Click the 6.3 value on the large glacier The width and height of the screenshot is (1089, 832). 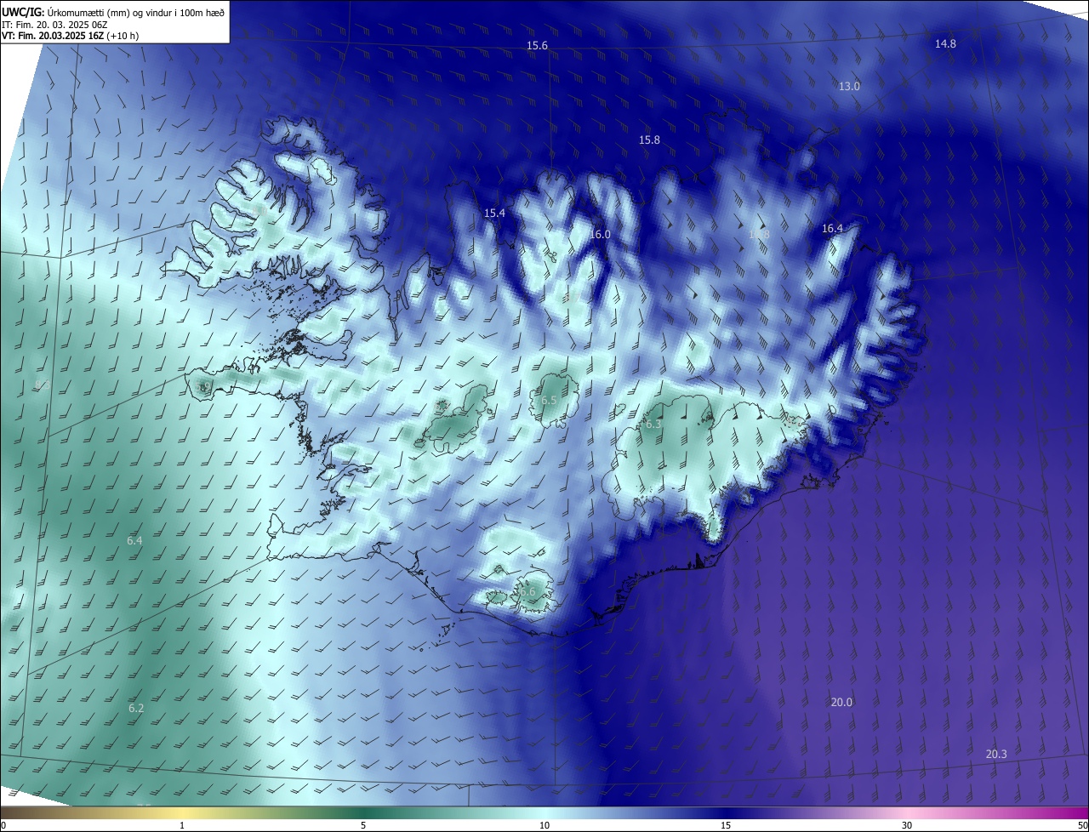tap(653, 425)
